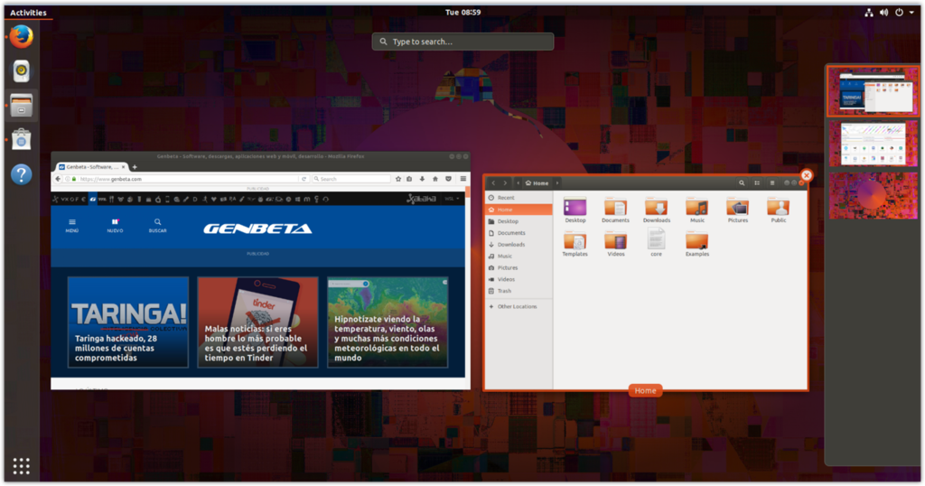Screen dimensions: 925x486
Task: Click the bookmark star icon in Firefox
Action: click(398, 179)
